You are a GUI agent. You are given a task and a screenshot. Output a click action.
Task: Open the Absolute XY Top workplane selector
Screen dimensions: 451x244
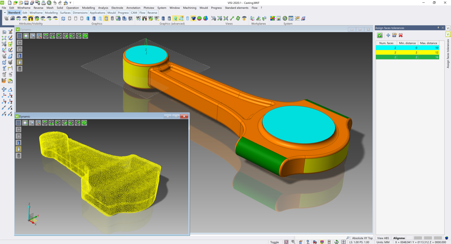pyautogui.click(x=362, y=238)
